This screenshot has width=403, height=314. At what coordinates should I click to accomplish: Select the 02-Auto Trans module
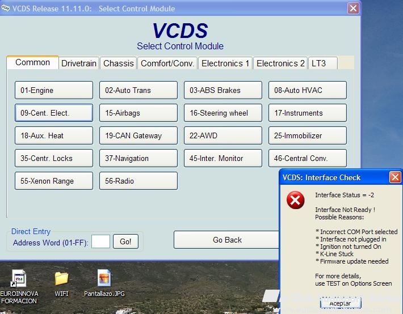tap(138, 90)
